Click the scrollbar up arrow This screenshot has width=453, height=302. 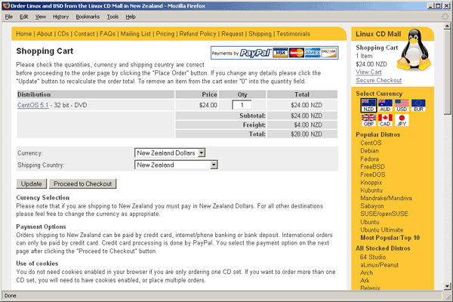(x=447, y=26)
